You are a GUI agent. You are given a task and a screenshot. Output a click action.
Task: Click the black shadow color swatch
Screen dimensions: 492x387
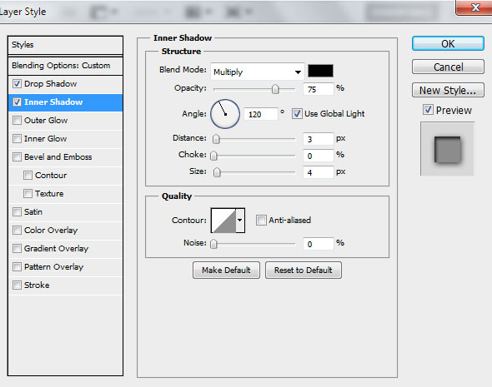[320, 71]
